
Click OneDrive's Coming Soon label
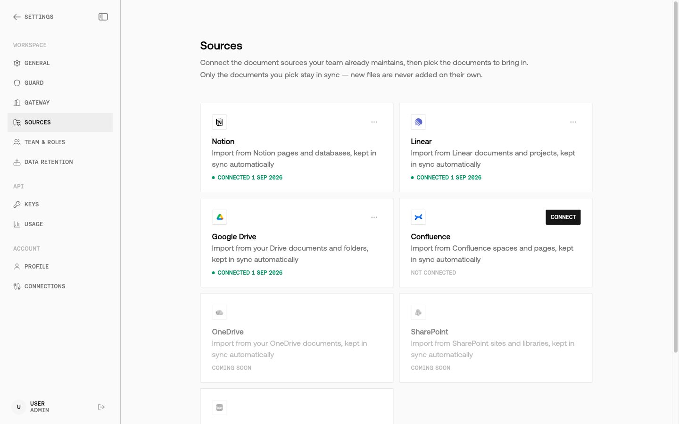tap(232, 368)
